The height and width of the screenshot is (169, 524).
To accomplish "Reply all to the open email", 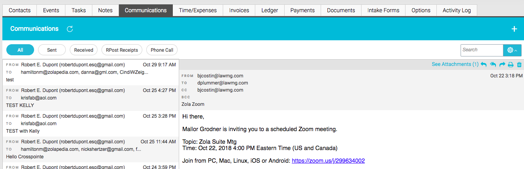I will 493,64.
